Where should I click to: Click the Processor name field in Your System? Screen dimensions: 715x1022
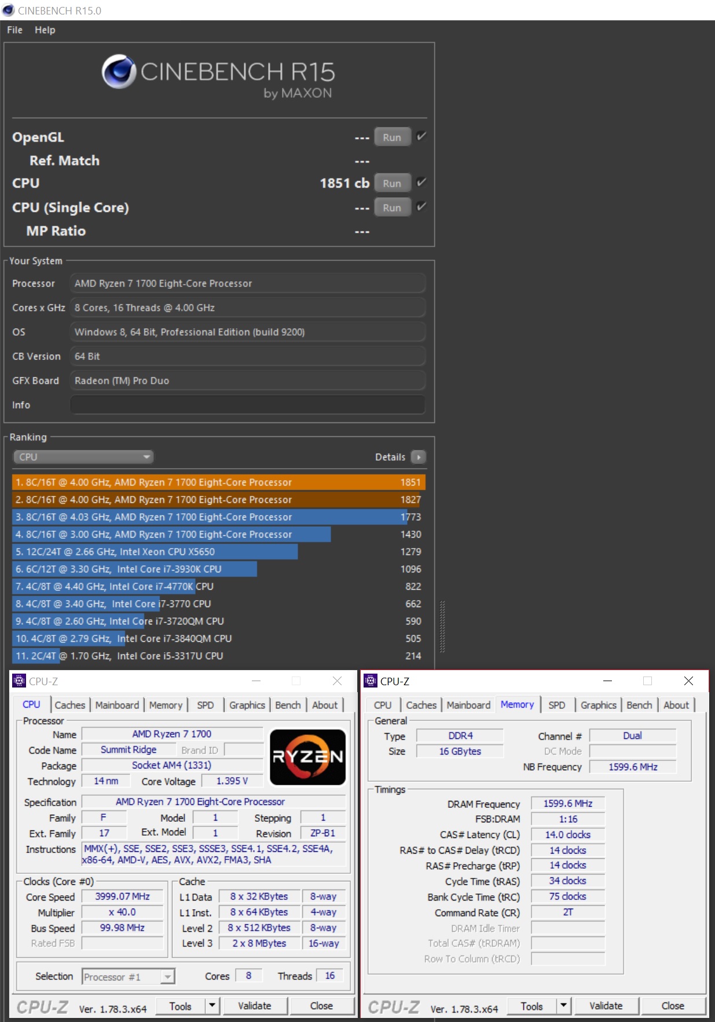248,284
